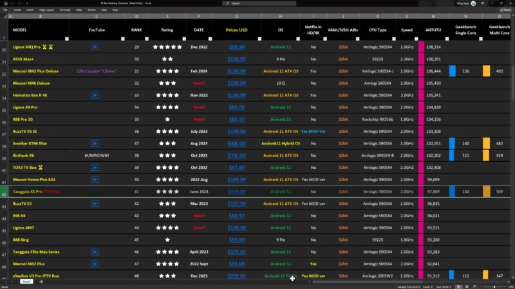Open the File menu
This screenshot has width=515, height=289.
pos(5,10)
